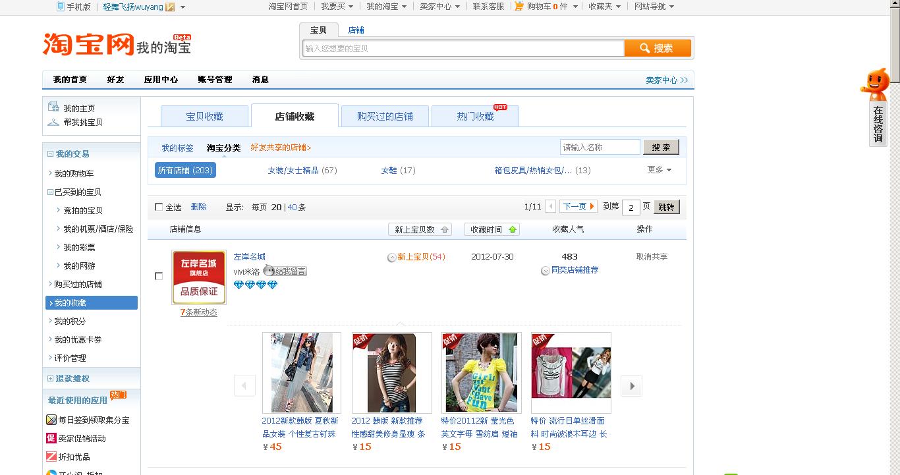Viewport: 900px width, 475px height.
Task: Click 好友共享的店铺 link
Action: click(x=281, y=148)
